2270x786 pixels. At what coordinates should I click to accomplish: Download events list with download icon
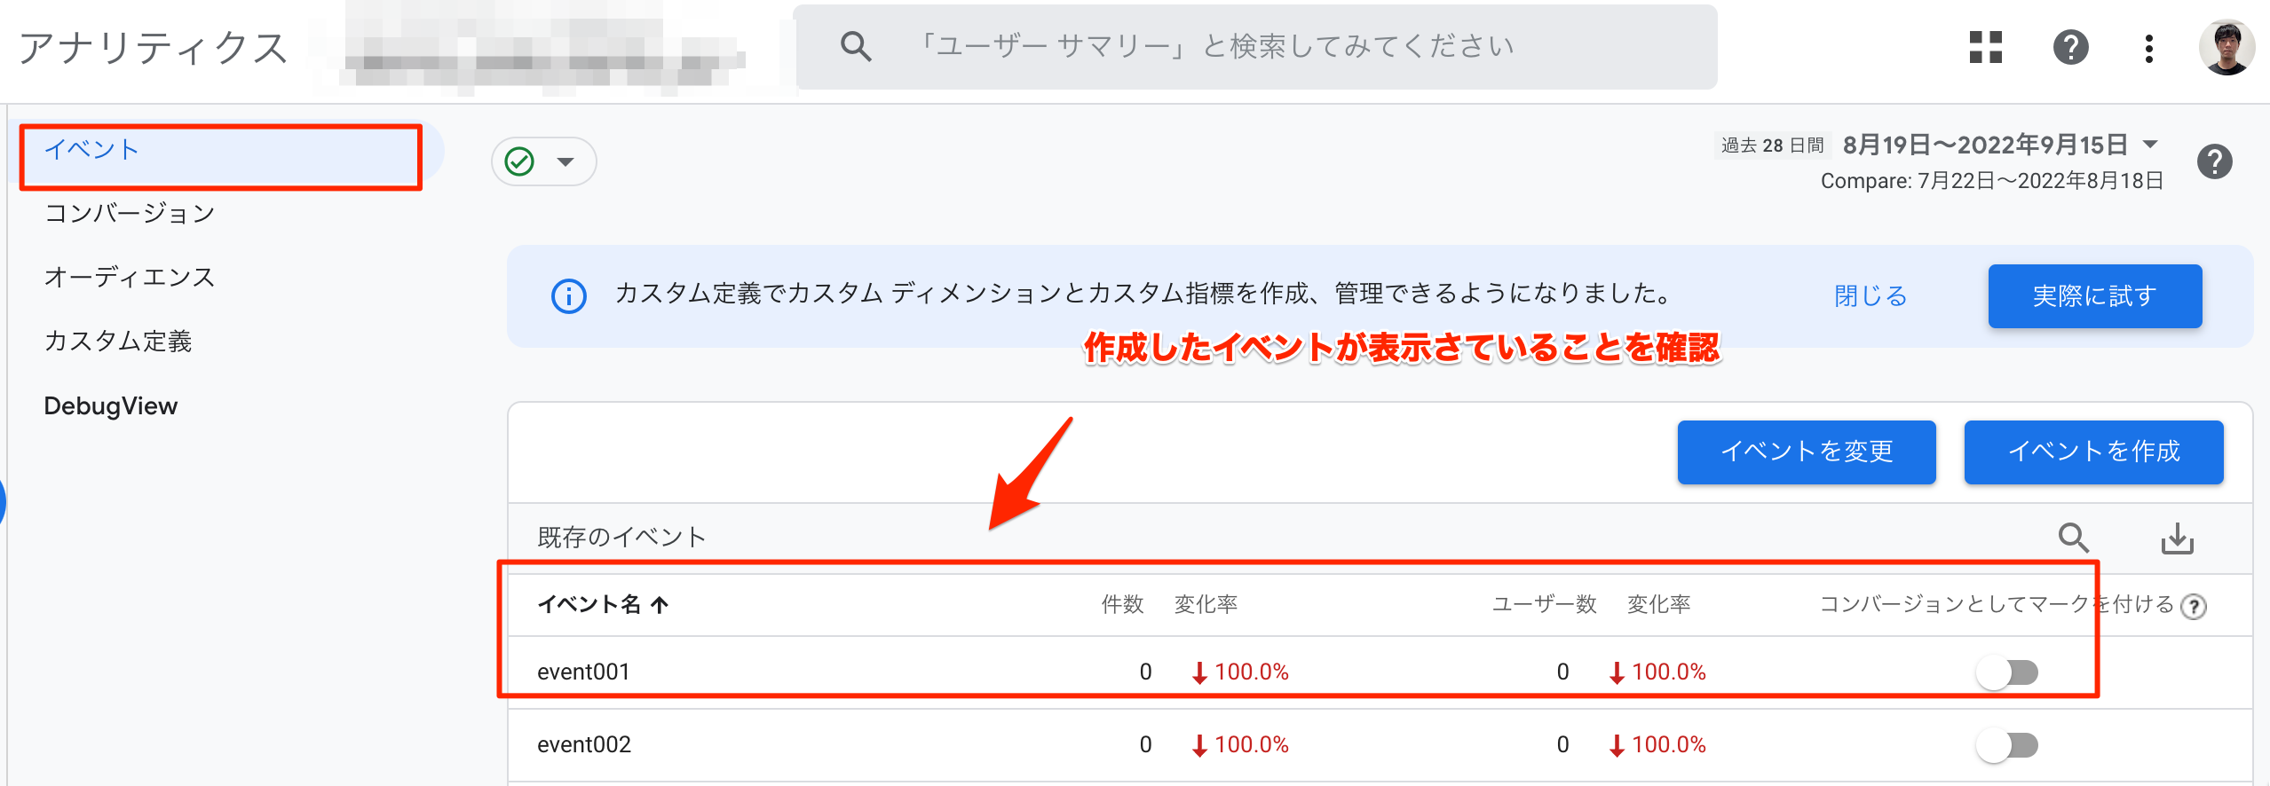(x=2177, y=538)
